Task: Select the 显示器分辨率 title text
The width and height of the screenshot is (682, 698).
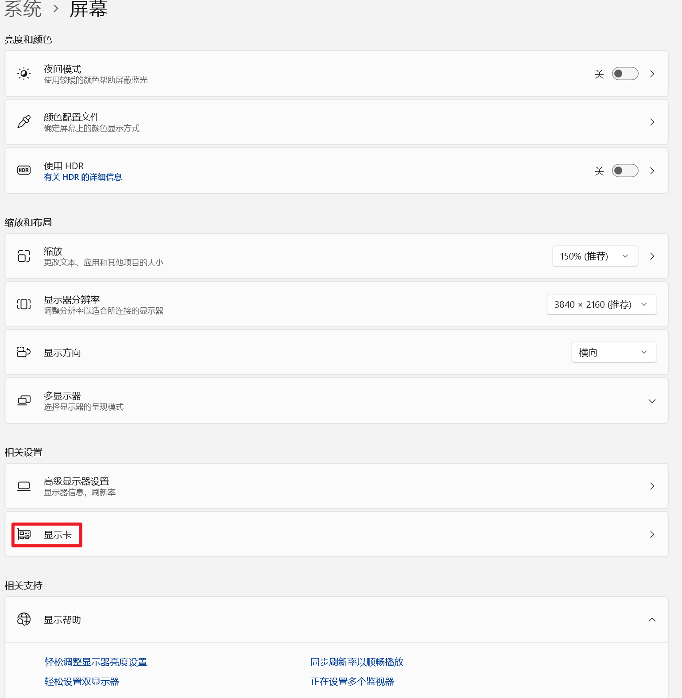Action: pyautogui.click(x=72, y=299)
